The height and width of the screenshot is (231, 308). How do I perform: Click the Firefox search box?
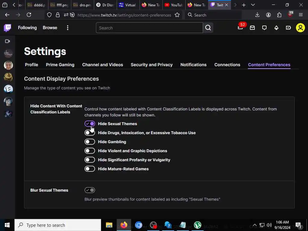click(213, 15)
